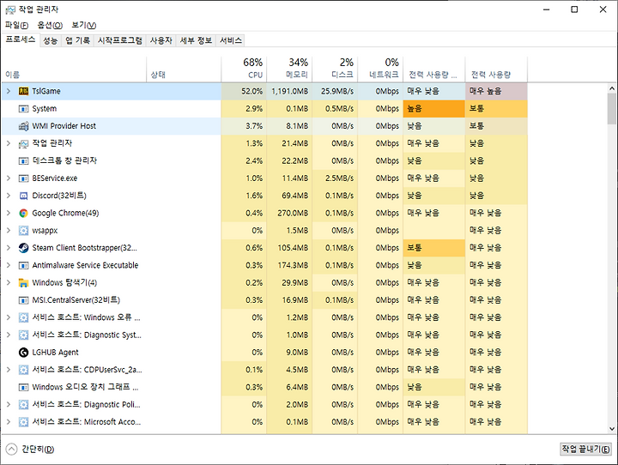Image resolution: width=618 pixels, height=465 pixels.
Task: Click BEService.exe disk 2.5MB/s cell
Action: pyautogui.click(x=335, y=178)
